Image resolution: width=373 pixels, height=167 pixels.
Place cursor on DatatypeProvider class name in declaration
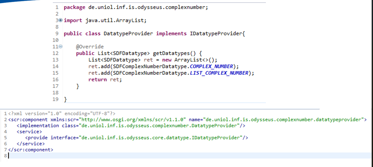(x=128, y=33)
